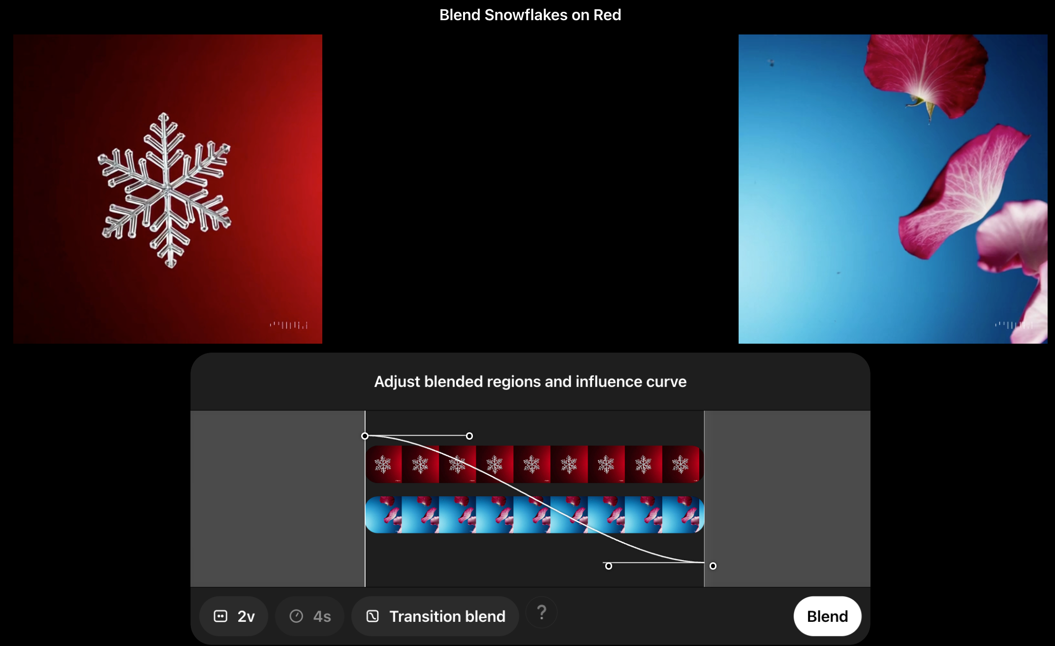Click first frame of petals filmstrip
Viewport: 1055px width, 646px height.
(383, 515)
